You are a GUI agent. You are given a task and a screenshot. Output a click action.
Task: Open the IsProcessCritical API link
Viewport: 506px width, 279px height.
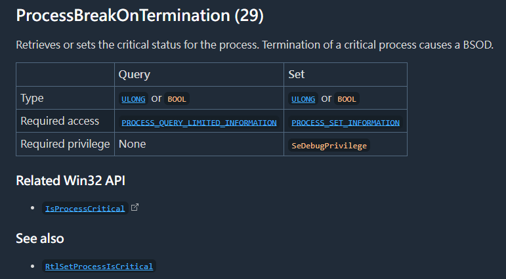84,209
